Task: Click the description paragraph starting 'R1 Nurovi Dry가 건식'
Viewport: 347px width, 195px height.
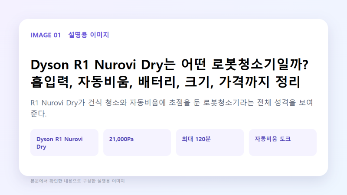Action: [x=172, y=108]
